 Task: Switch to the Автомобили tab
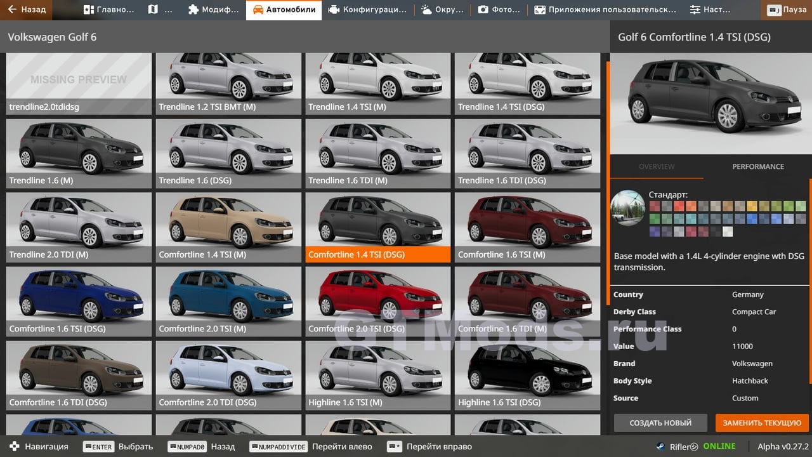click(284, 10)
